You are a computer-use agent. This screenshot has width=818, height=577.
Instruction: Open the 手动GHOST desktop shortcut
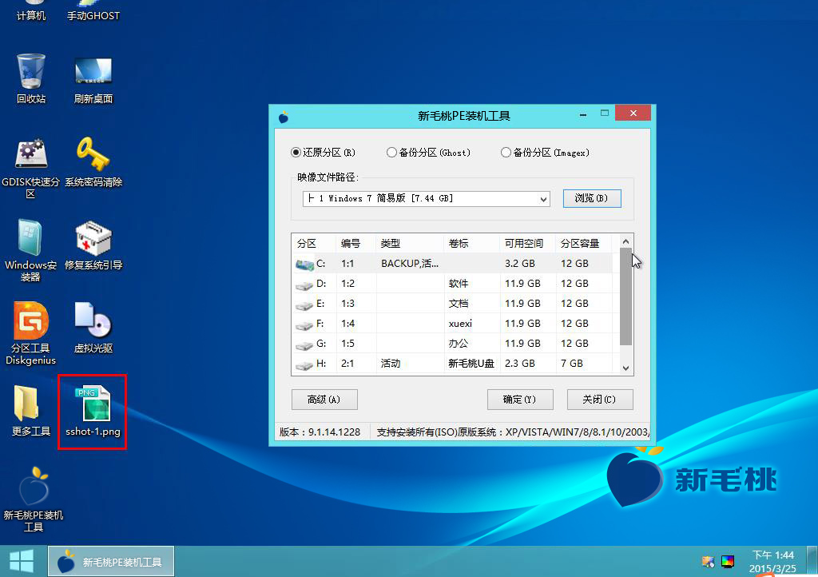pos(93,11)
